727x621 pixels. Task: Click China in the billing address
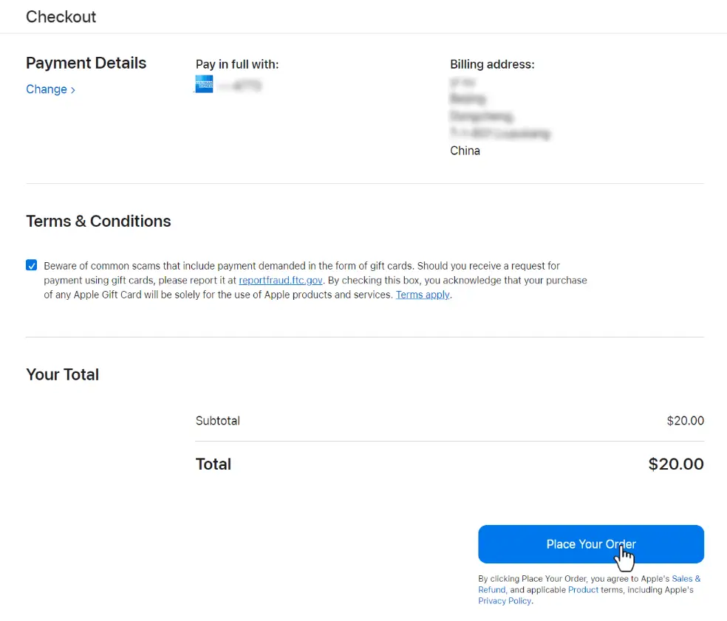tap(465, 151)
